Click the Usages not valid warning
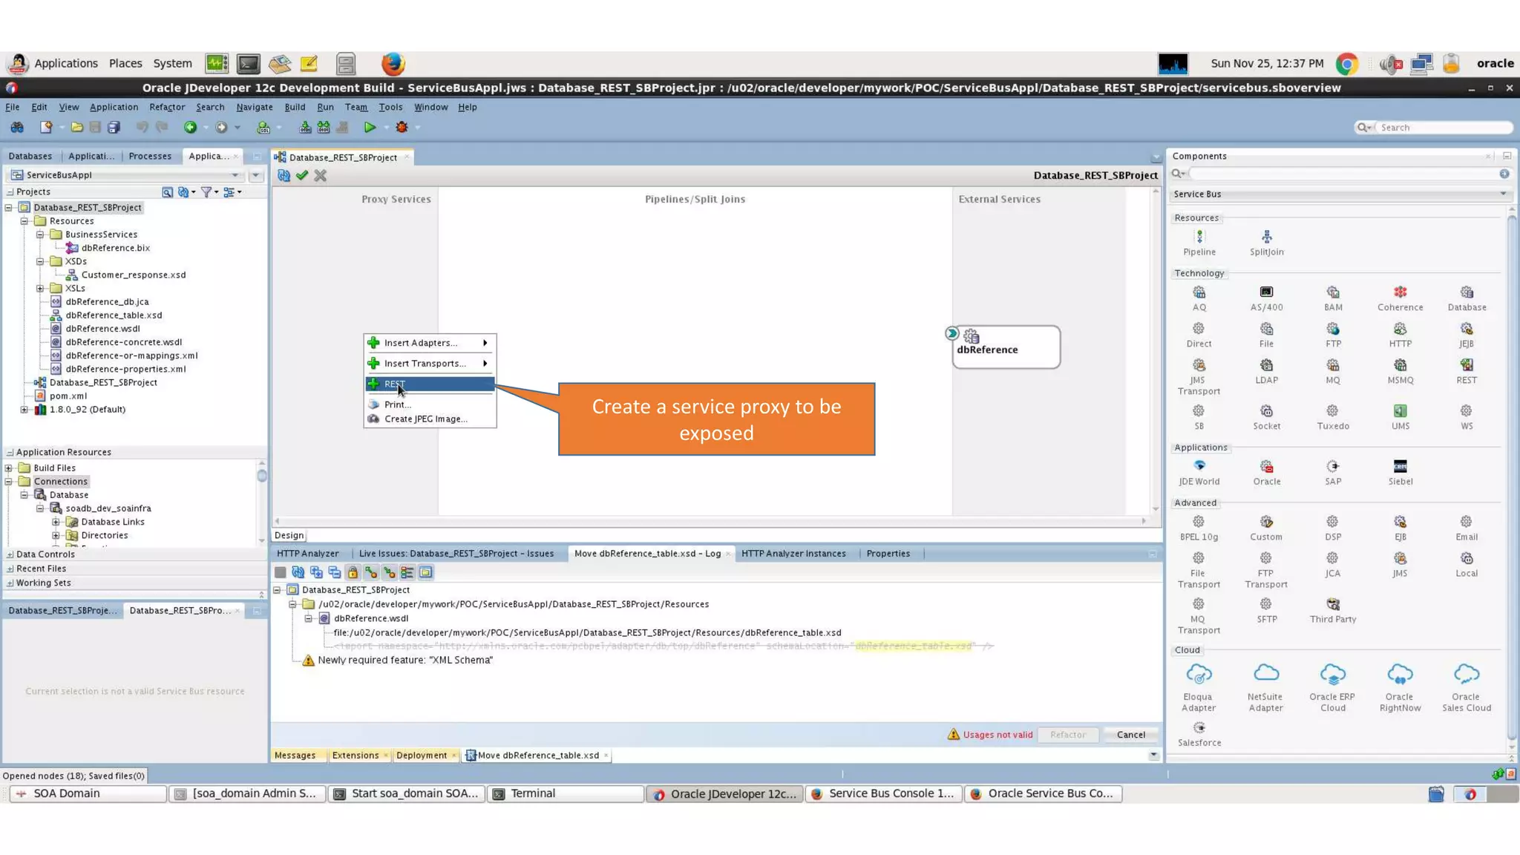1520x855 pixels. 990,735
